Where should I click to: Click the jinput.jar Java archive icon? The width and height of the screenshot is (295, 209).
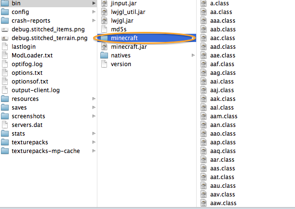pyautogui.click(x=104, y=3)
